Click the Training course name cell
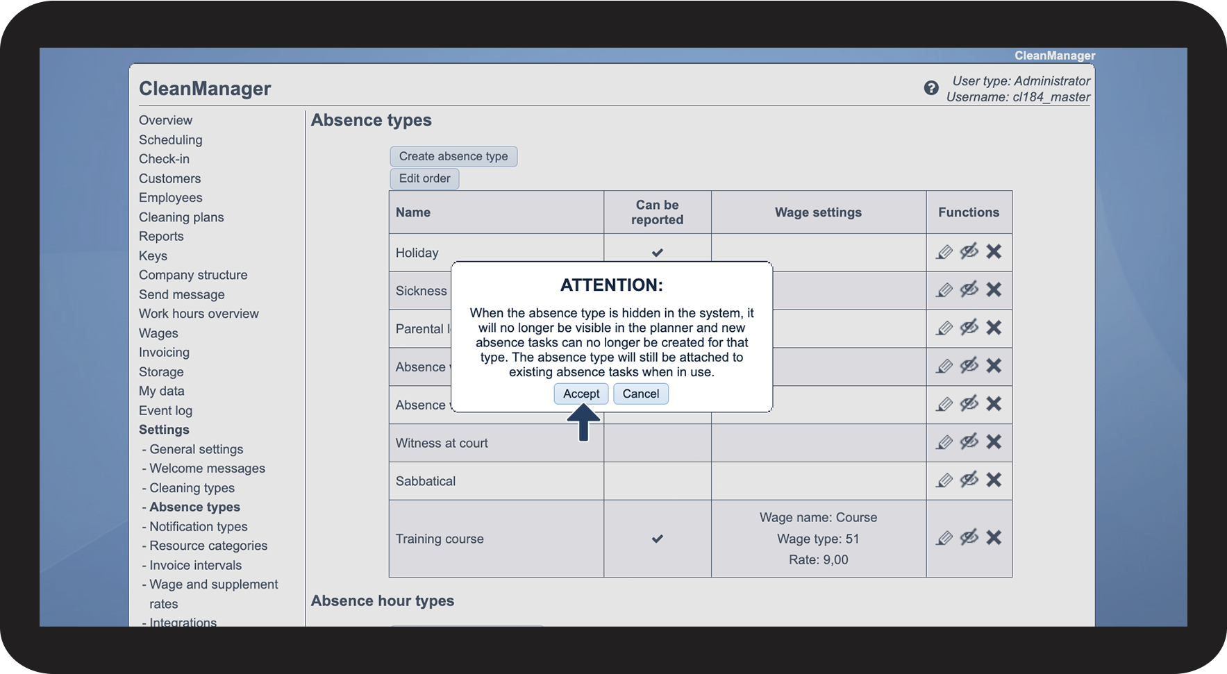Screen dimensions: 1227x674 click(x=496, y=539)
